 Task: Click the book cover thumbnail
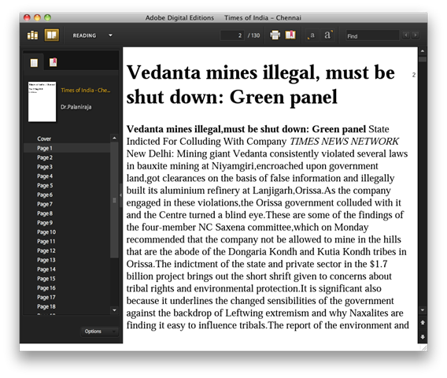point(42,102)
